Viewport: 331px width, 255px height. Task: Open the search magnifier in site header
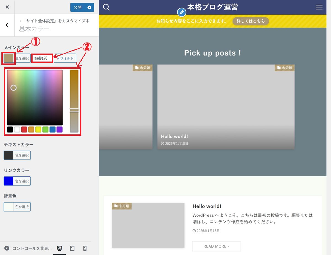tap(106, 7)
